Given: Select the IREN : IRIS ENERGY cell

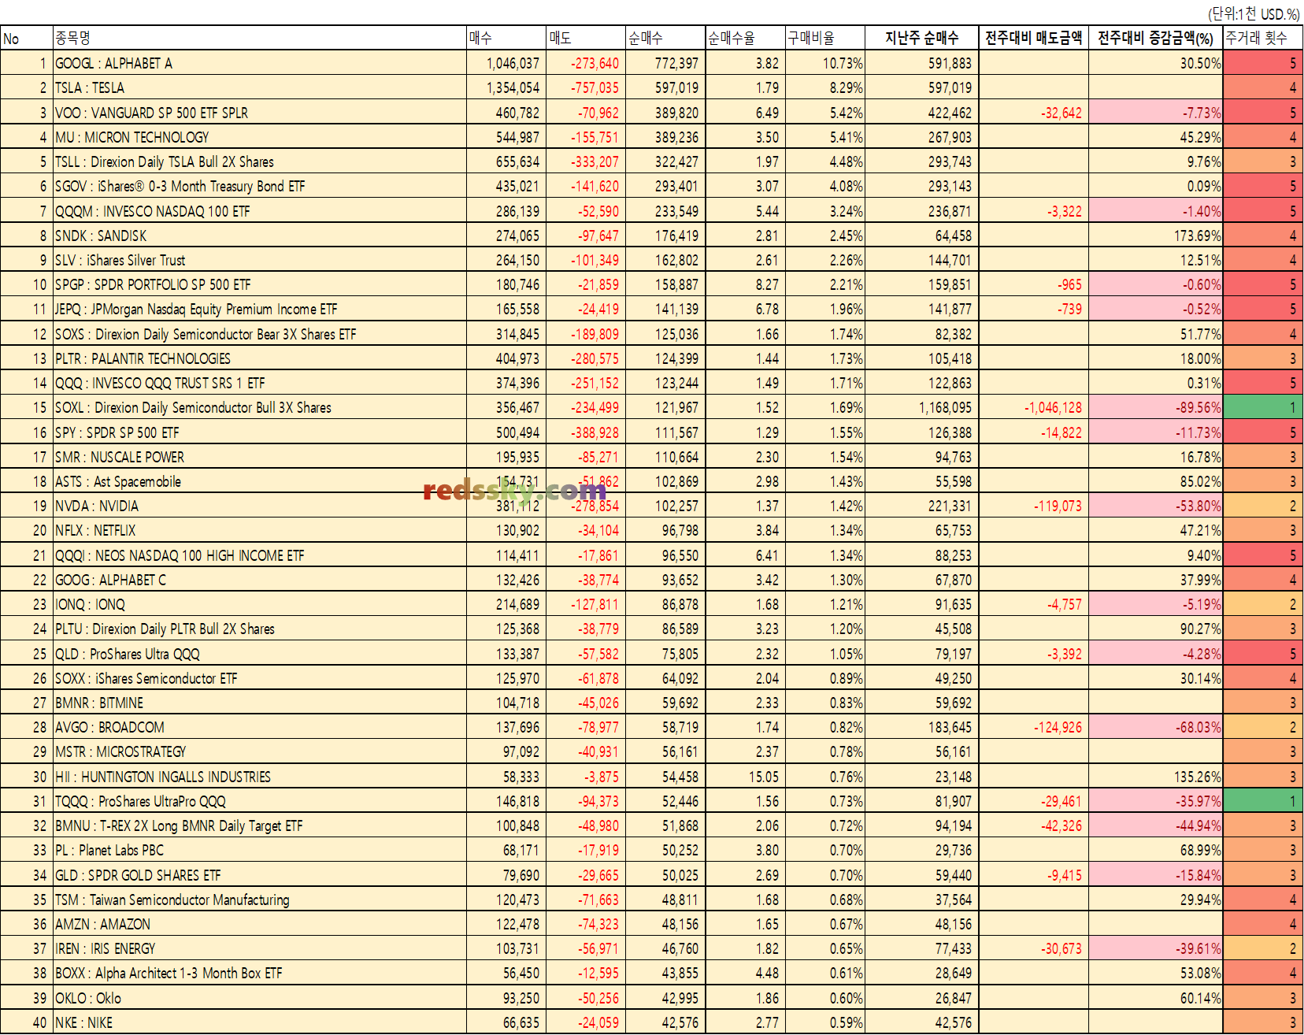Looking at the screenshot, I should point(260,948).
